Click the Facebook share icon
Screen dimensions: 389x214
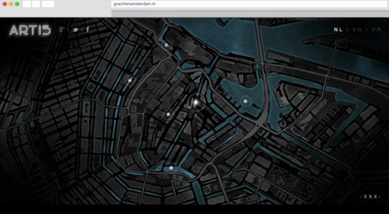pyautogui.click(x=88, y=29)
